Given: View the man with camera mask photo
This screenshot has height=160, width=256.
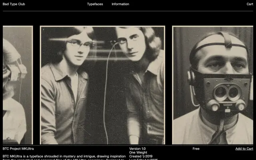Looking at the screenshot, I should (213, 85).
